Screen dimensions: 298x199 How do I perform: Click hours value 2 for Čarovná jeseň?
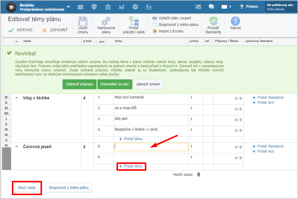[84, 147]
